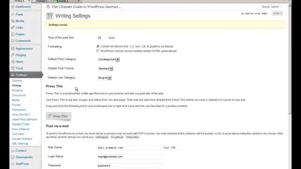The width and height of the screenshot is (301, 169).
Task: Open Default Link Category dropdown
Action: click(x=104, y=78)
